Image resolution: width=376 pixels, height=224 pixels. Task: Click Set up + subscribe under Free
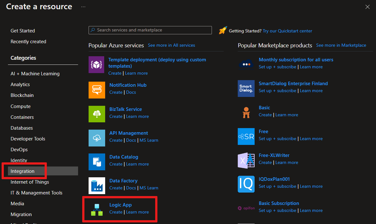(278, 139)
